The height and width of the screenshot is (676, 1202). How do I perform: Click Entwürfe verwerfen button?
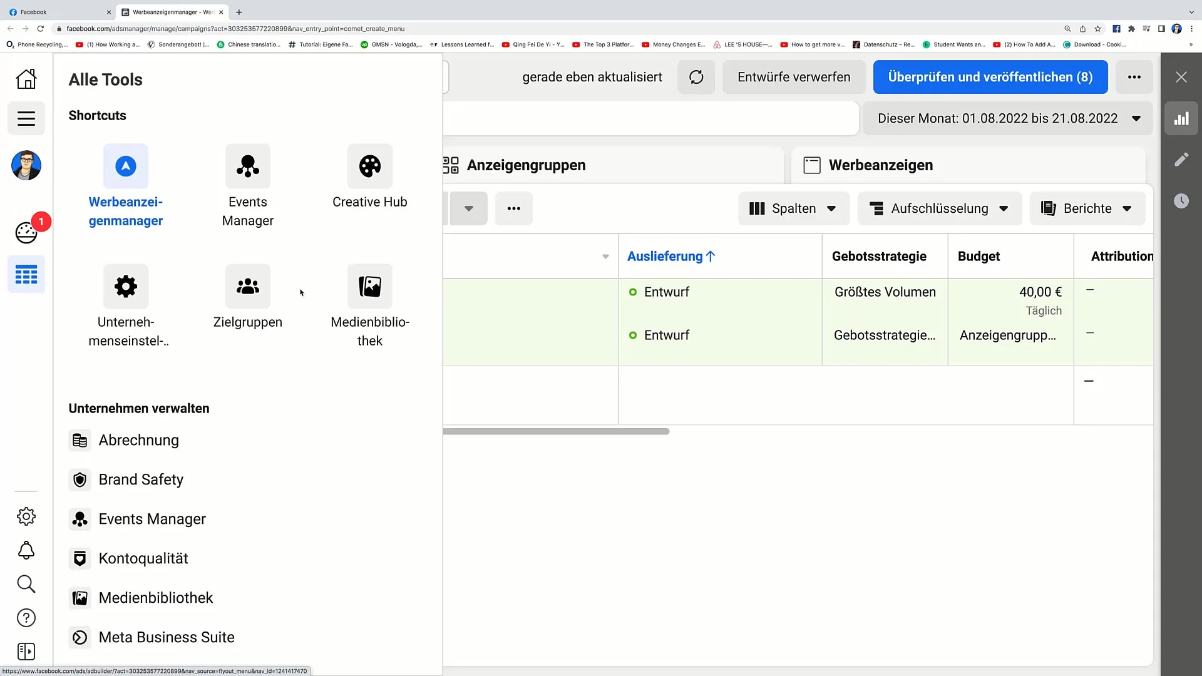coord(793,77)
